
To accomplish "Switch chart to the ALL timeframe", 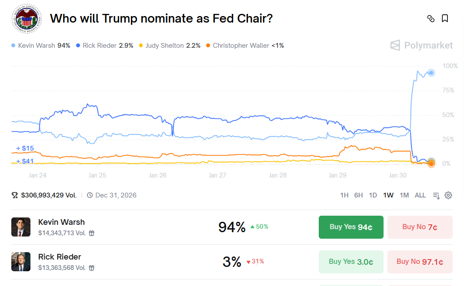I will (420, 195).
